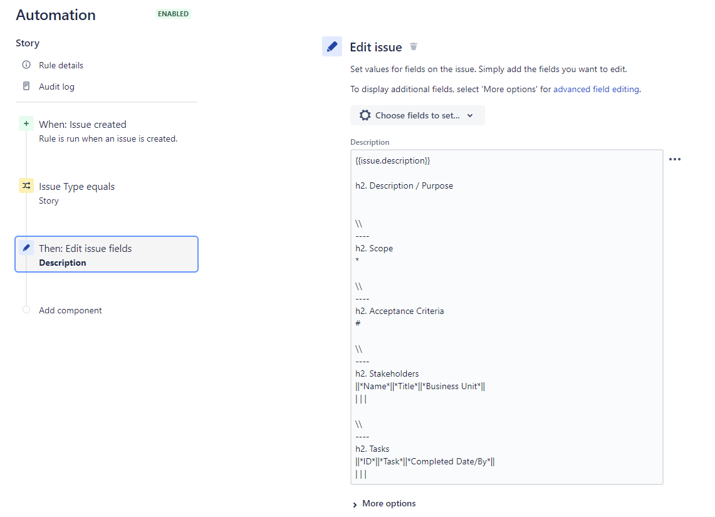
Task: Click inside the Description text area
Action: (x=506, y=317)
